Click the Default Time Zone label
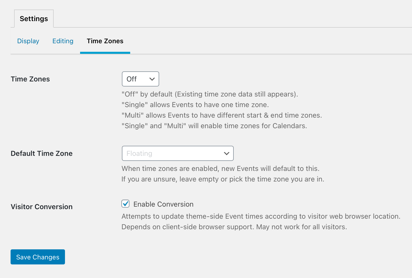Image resolution: width=412 pixels, height=278 pixels. (42, 153)
